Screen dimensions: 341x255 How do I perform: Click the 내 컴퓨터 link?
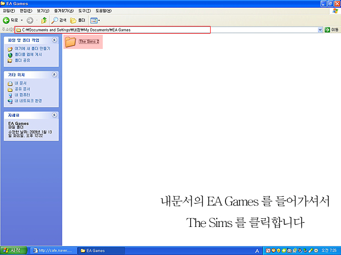point(23,95)
